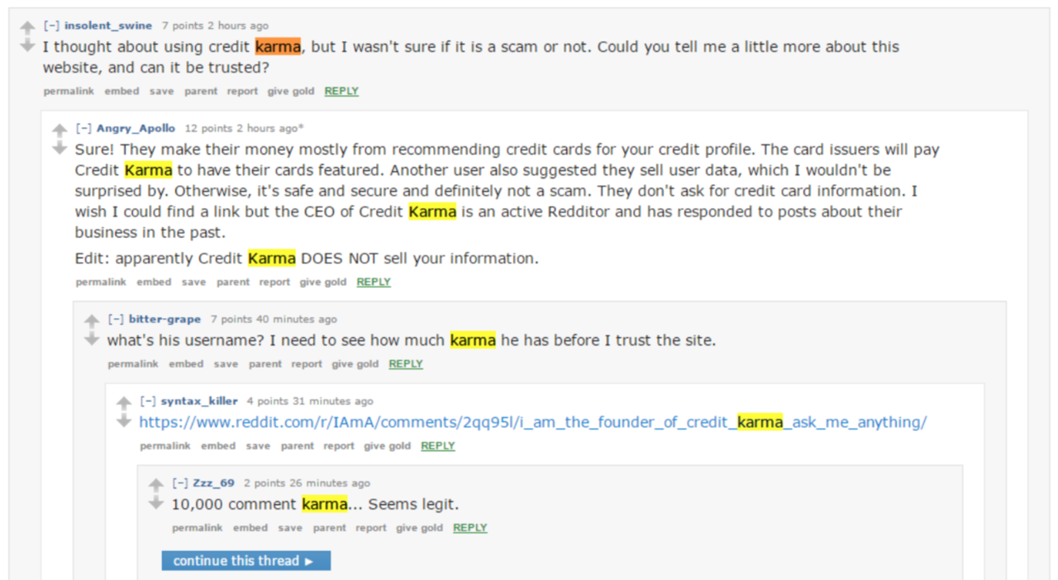The height and width of the screenshot is (580, 1058).
Task: Collapse Angry_Apollo's comment with [–] toggle
Action: 83,128
